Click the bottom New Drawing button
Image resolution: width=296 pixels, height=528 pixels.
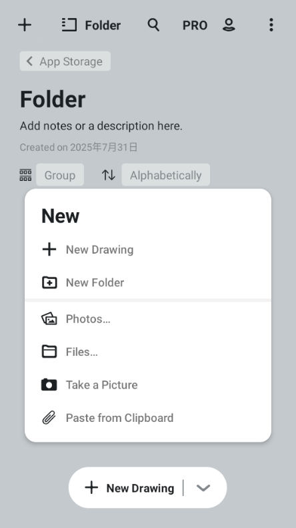pyautogui.click(x=129, y=487)
